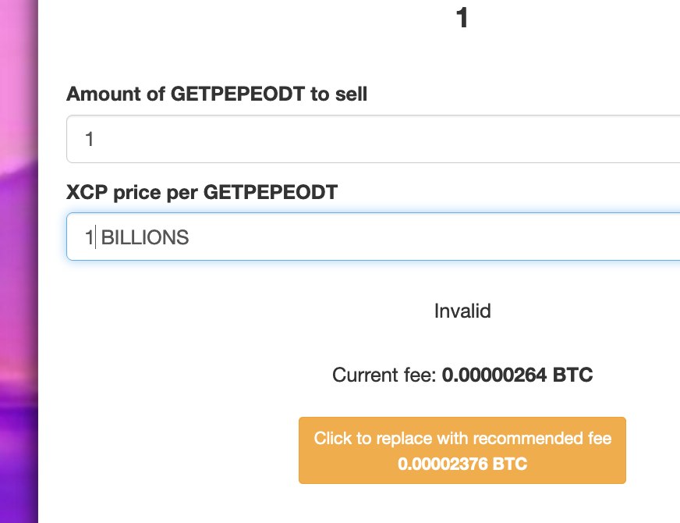
Task: Click the XCP price per GETPEPEODT label
Action: tap(202, 192)
